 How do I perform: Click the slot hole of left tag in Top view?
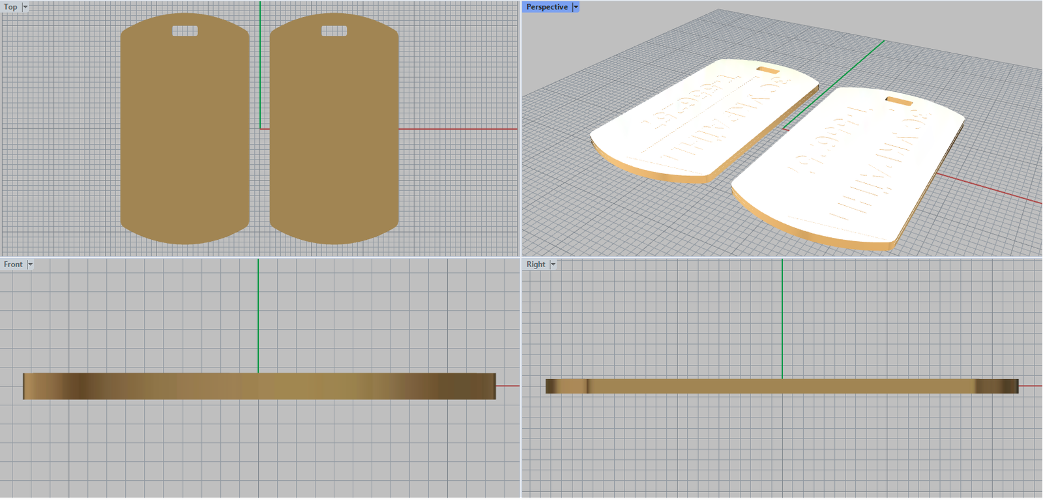pos(184,31)
